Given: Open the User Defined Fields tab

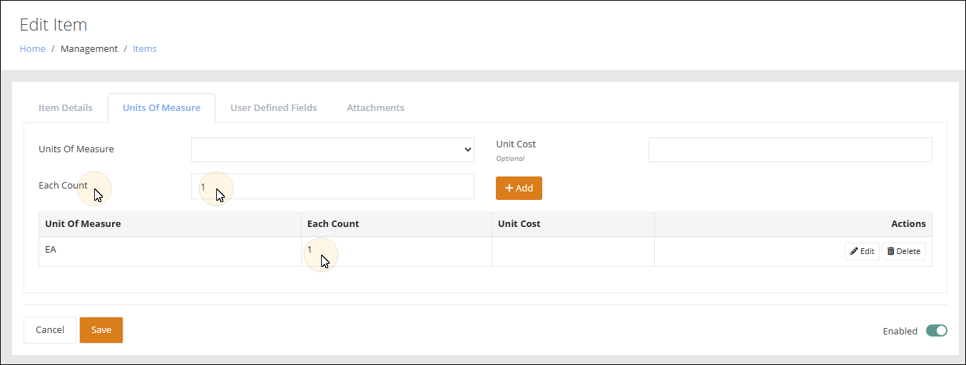Looking at the screenshot, I should [273, 108].
